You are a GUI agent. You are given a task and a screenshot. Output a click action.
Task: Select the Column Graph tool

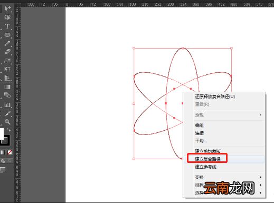[x=7, y=105]
